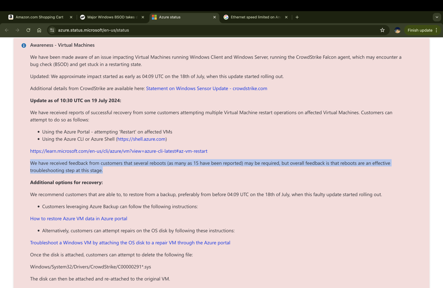Go back to the previous page
The image size is (443, 288).
(7, 30)
